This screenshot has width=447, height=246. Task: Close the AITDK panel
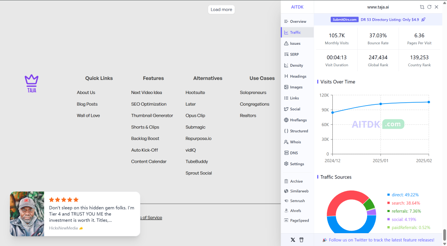pos(437,7)
